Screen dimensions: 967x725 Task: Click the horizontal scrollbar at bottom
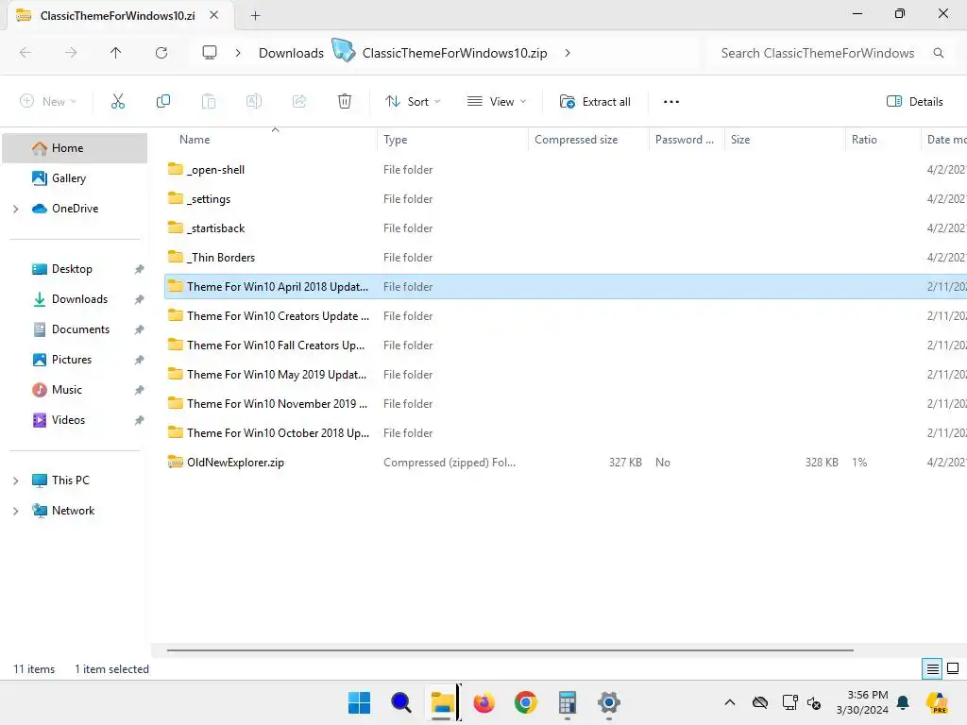510,649
